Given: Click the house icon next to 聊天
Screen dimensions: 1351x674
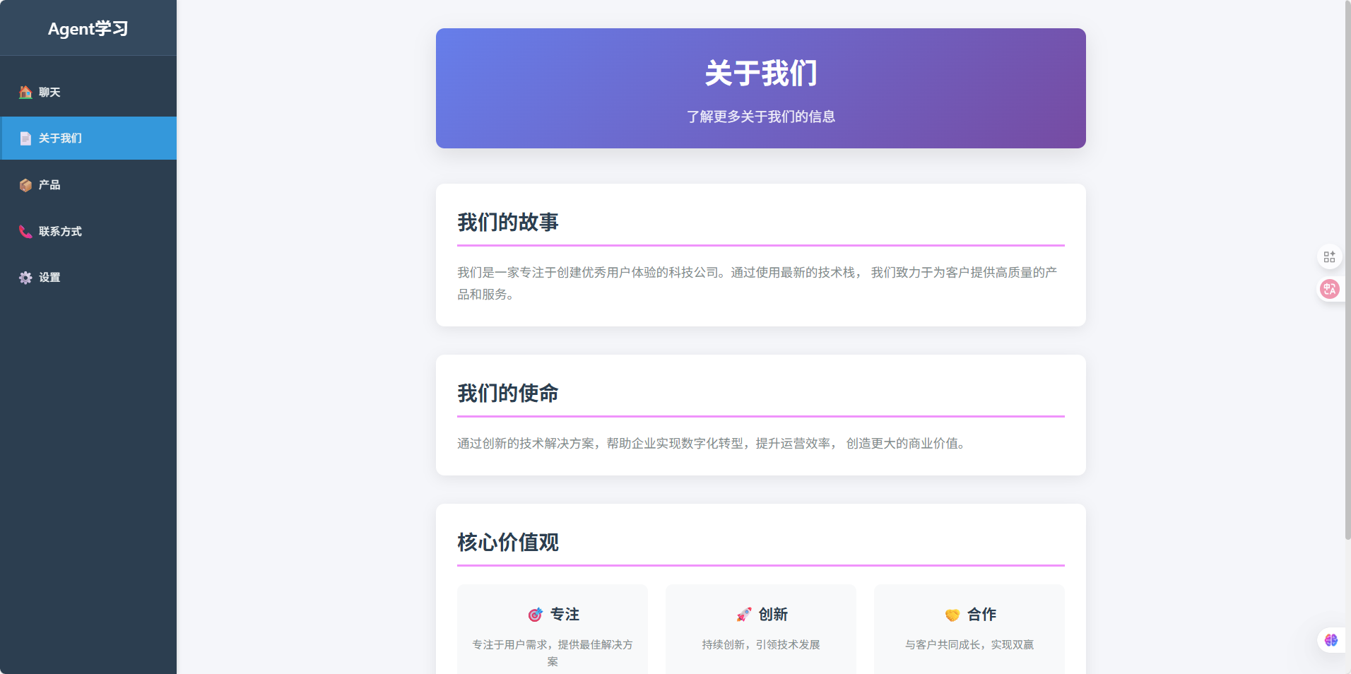Looking at the screenshot, I should [x=25, y=92].
